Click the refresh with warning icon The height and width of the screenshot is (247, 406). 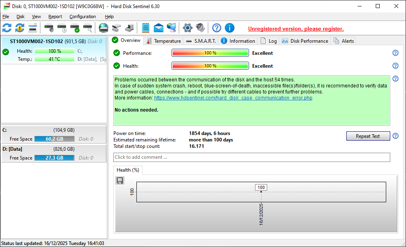(x=20, y=28)
